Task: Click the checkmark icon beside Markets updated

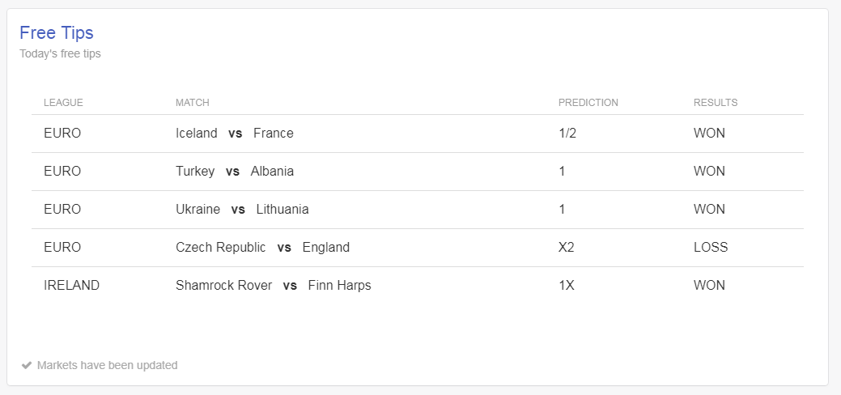Action: coord(26,366)
